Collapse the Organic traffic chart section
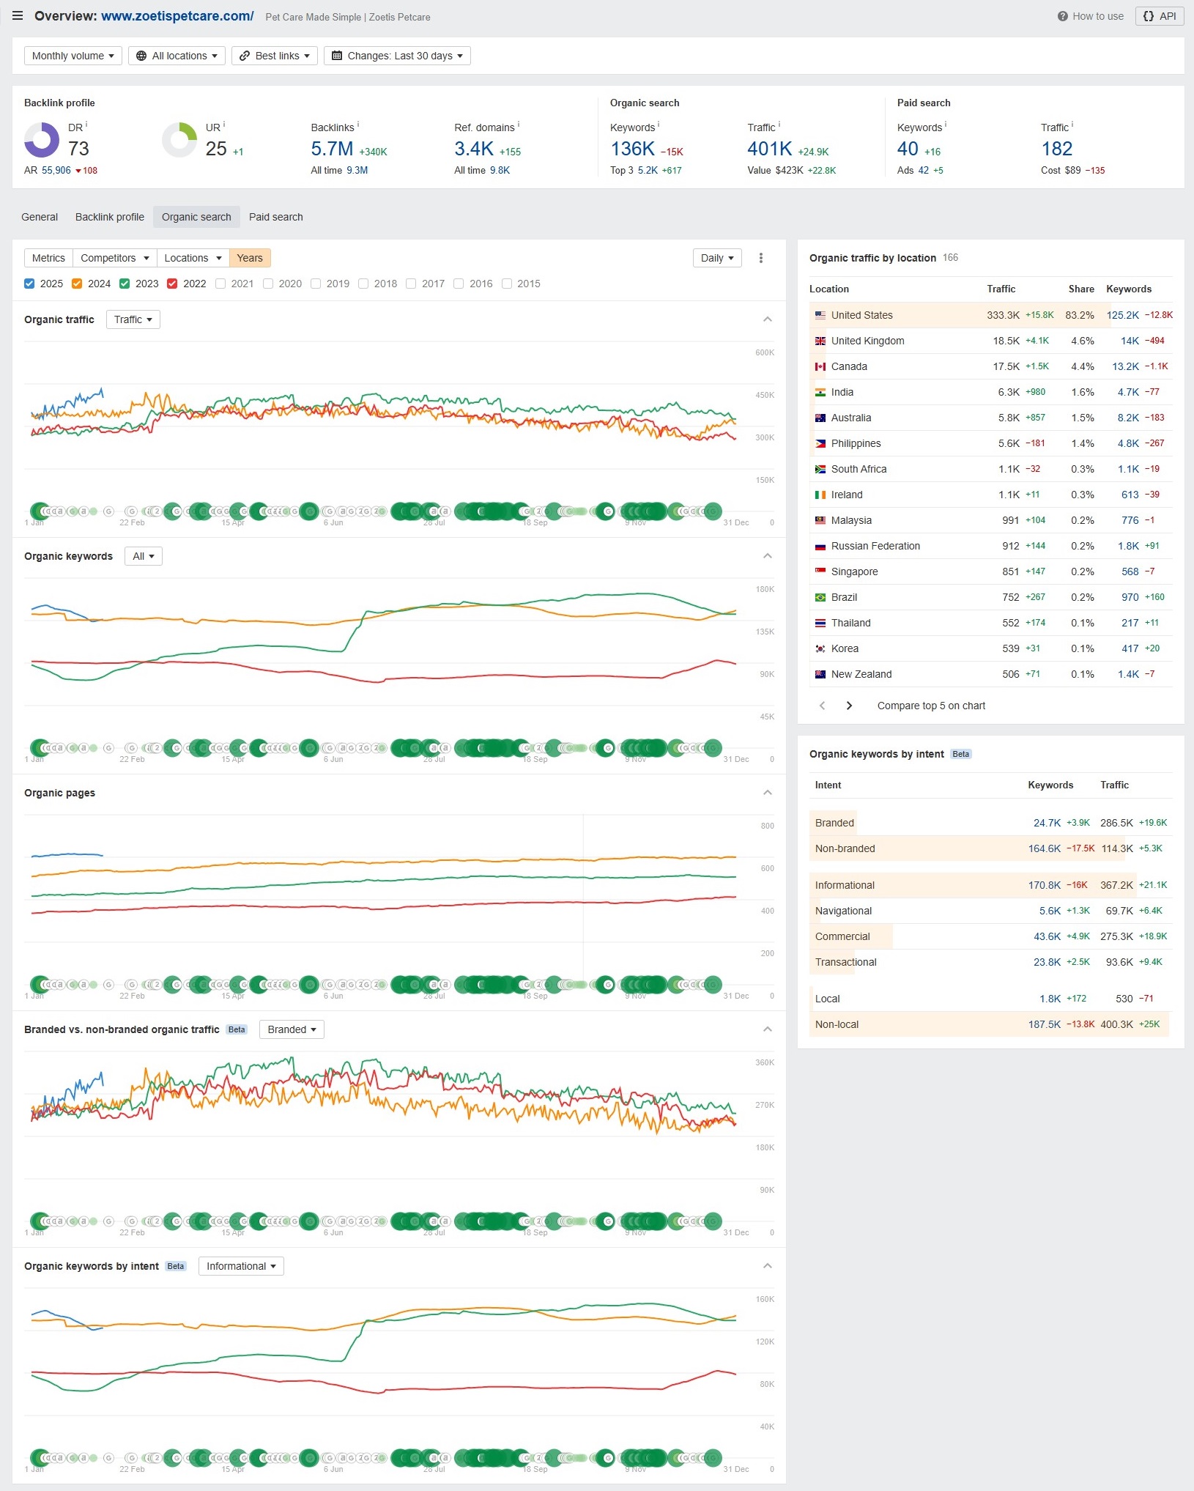 (x=767, y=319)
